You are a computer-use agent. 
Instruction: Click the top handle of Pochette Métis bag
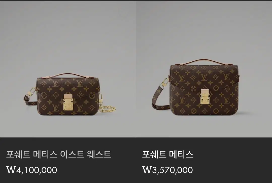click(x=204, y=62)
